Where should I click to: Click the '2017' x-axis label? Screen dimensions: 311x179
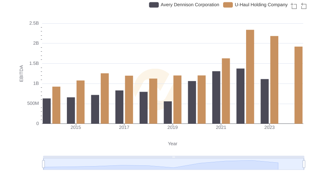[x=124, y=127]
